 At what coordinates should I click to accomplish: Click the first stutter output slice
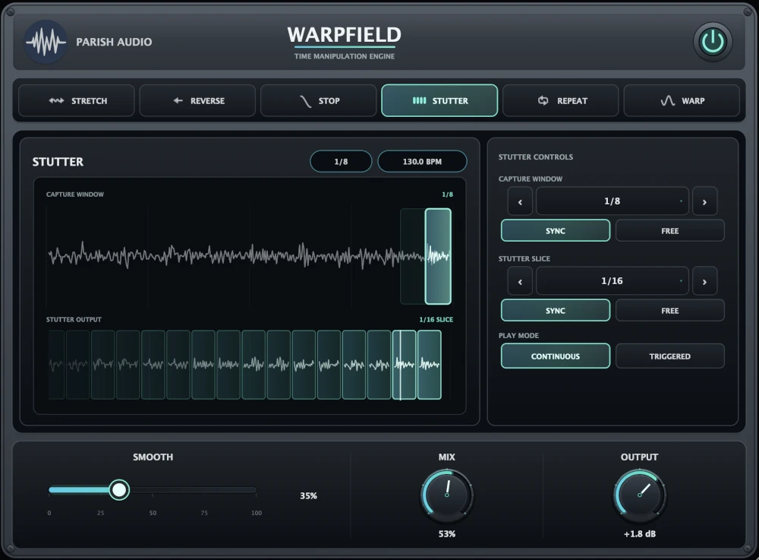[56, 365]
